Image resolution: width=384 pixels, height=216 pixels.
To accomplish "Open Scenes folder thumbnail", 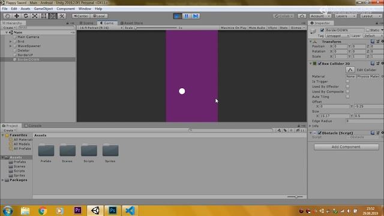I will [67, 150].
